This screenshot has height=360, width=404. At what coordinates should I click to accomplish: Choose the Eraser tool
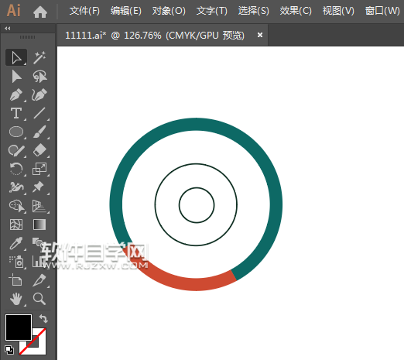[x=39, y=150]
